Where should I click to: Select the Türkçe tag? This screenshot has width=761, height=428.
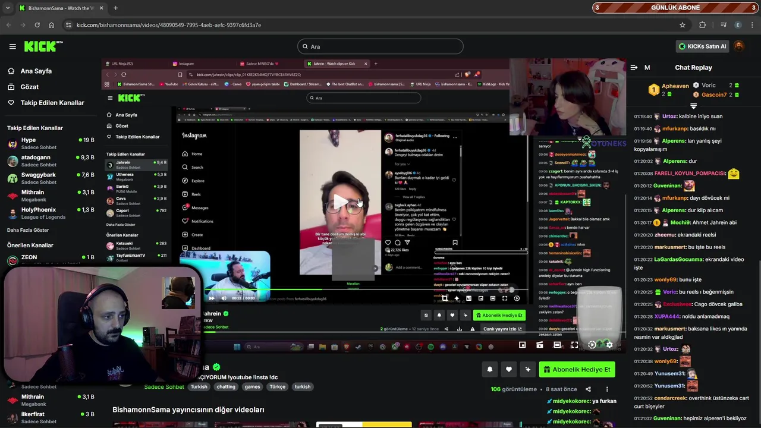278,387
